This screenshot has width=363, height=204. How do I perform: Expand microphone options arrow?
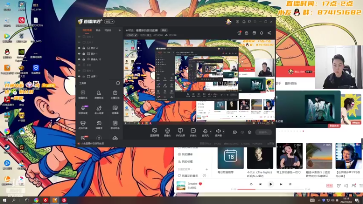(211, 131)
